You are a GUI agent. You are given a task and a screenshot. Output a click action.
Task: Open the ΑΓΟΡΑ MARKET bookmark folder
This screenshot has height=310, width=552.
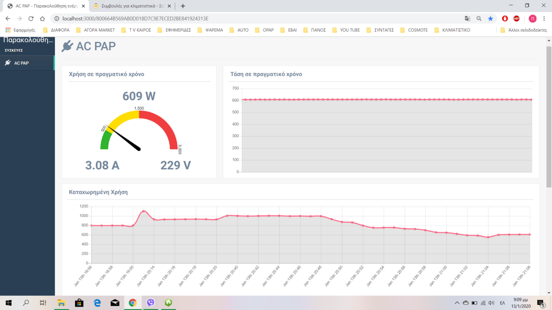tap(95, 30)
